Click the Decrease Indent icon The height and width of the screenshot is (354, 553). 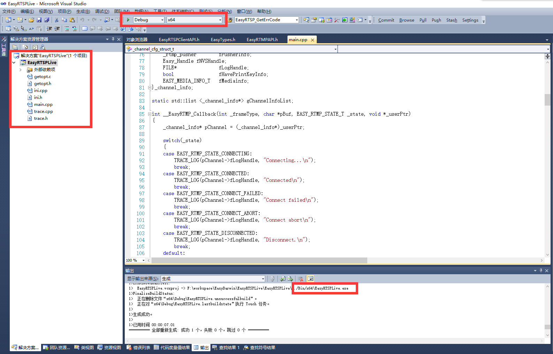tap(49, 29)
